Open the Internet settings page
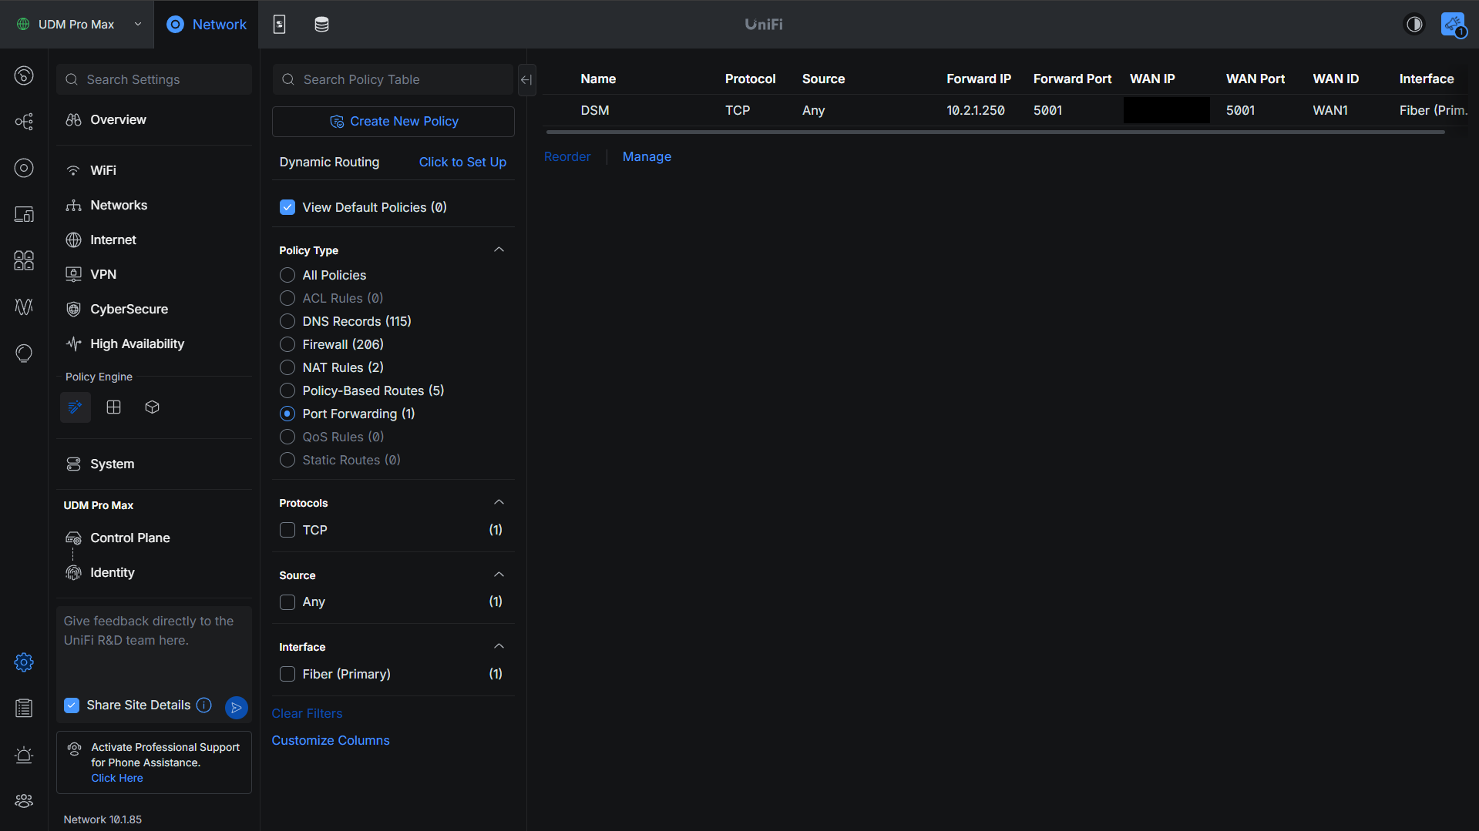This screenshot has width=1479, height=831. click(154, 240)
